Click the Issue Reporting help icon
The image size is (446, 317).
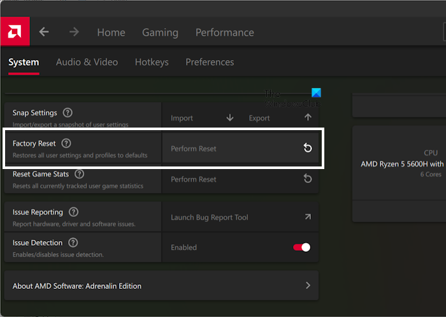coord(73,212)
